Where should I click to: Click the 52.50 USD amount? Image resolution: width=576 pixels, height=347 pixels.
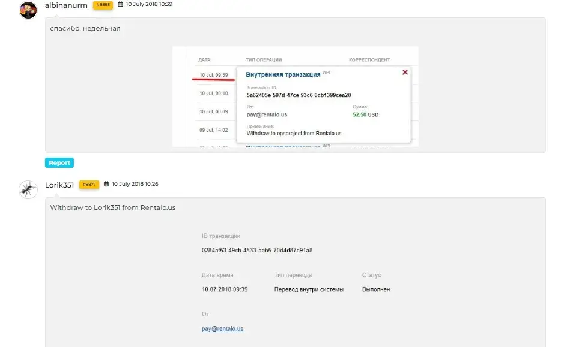point(366,114)
